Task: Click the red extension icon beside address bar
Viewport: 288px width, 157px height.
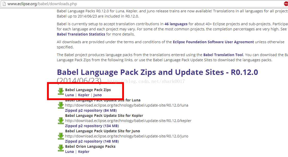Action: (286, 4)
